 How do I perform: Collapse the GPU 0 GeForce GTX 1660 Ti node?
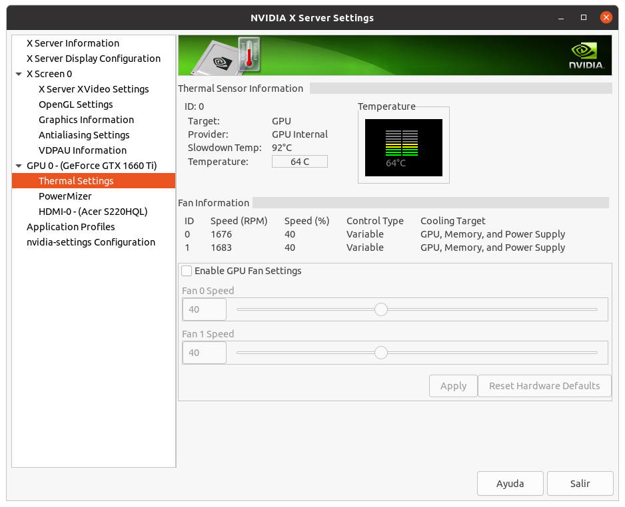click(x=19, y=166)
